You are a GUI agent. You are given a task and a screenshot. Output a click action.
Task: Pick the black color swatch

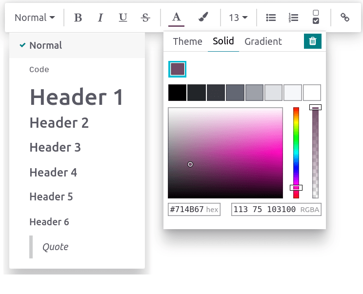pos(177,93)
